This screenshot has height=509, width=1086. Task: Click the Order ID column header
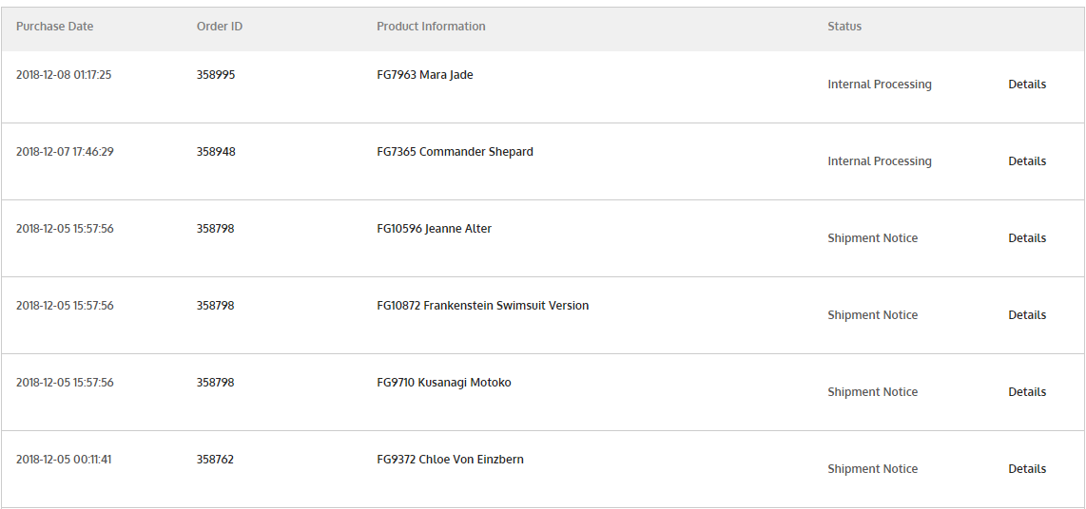(x=220, y=27)
